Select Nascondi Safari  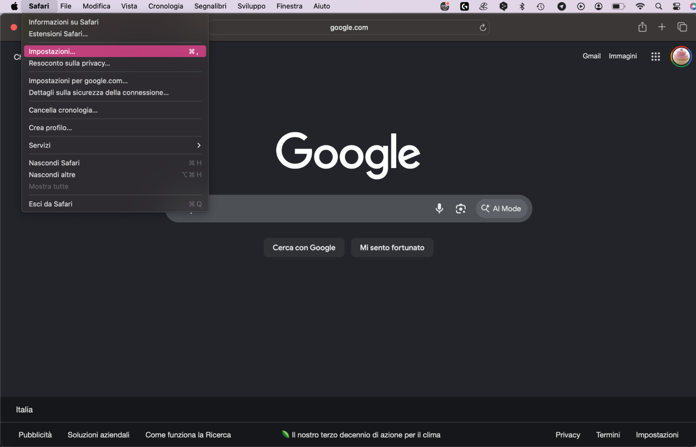click(x=115, y=163)
